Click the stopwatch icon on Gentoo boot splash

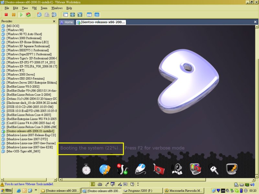click(86, 169)
